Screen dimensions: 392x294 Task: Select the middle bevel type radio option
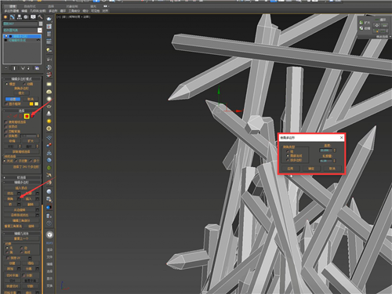(288, 156)
